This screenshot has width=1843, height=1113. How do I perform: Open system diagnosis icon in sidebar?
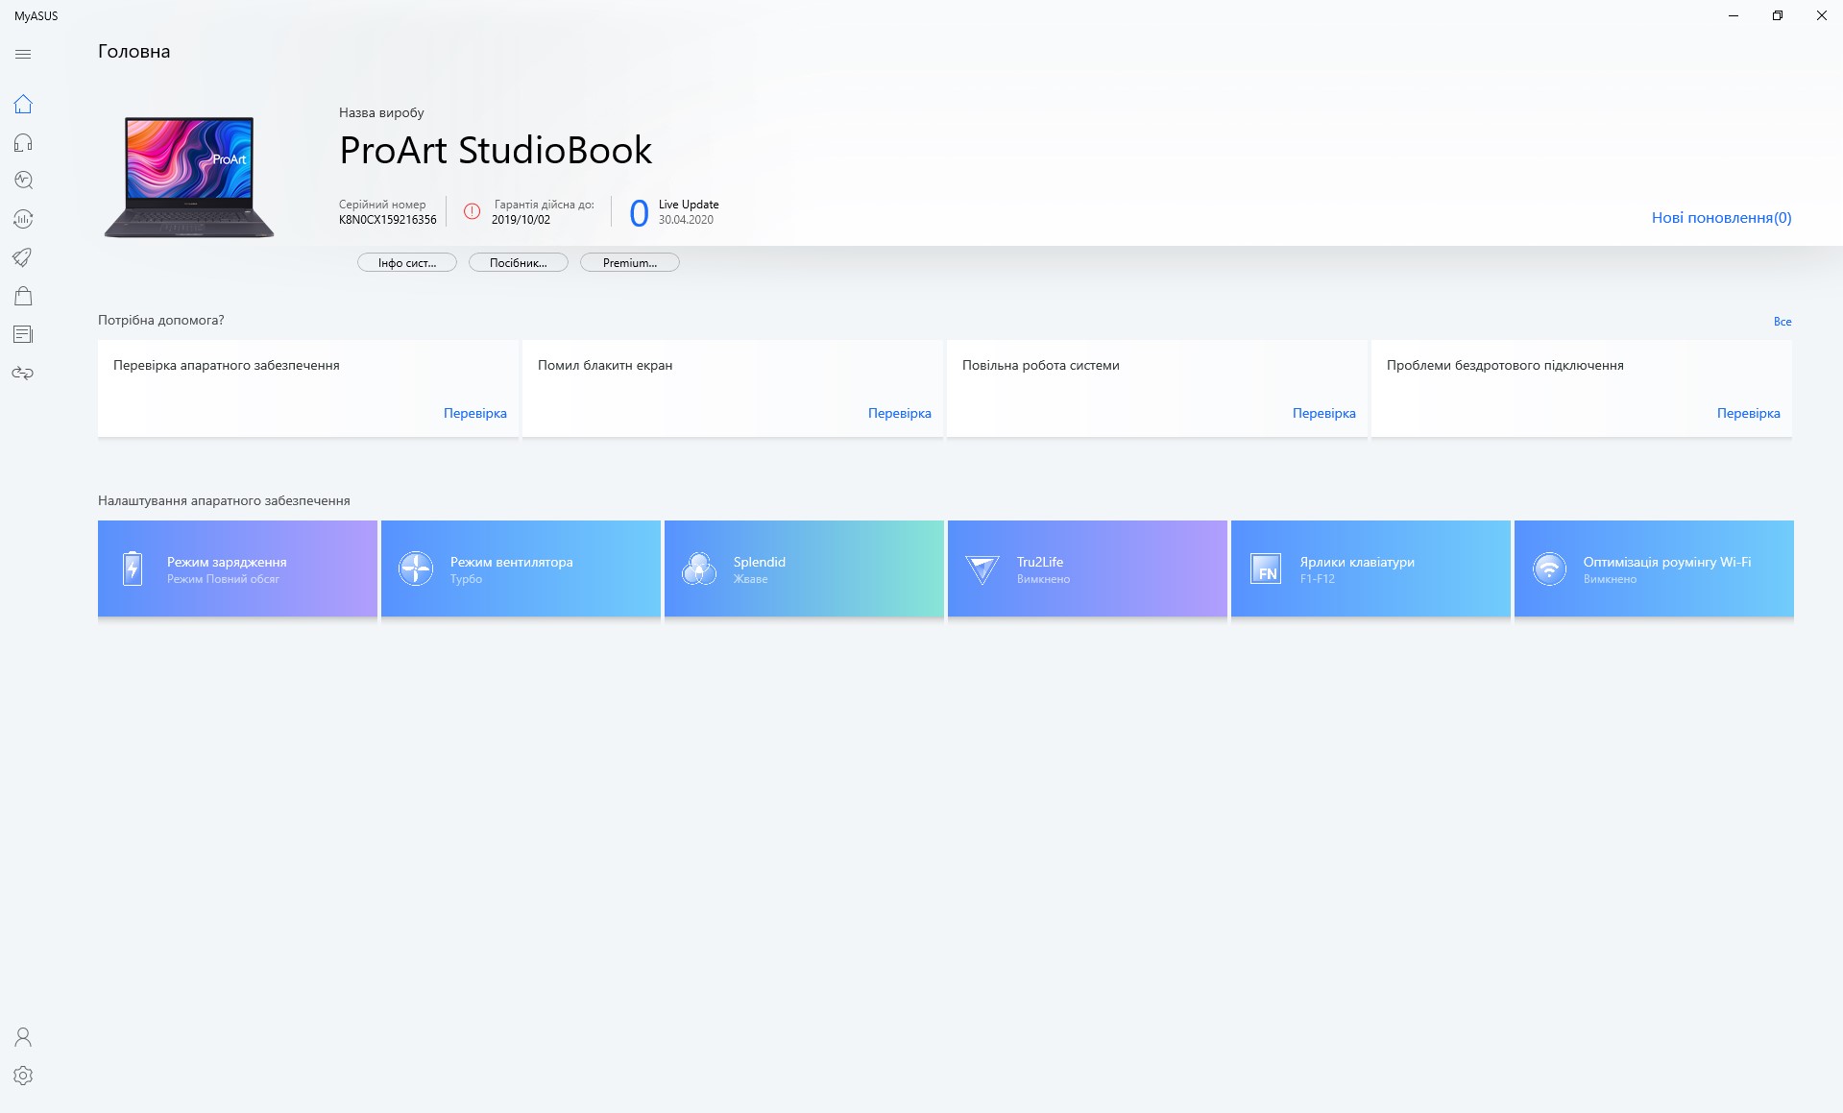(23, 181)
